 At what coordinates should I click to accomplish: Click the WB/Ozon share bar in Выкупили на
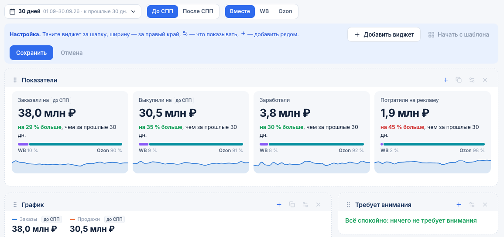191,144
